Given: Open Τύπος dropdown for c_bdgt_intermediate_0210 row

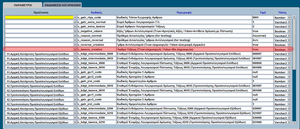Looking at the screenshot, I should 289,113.
